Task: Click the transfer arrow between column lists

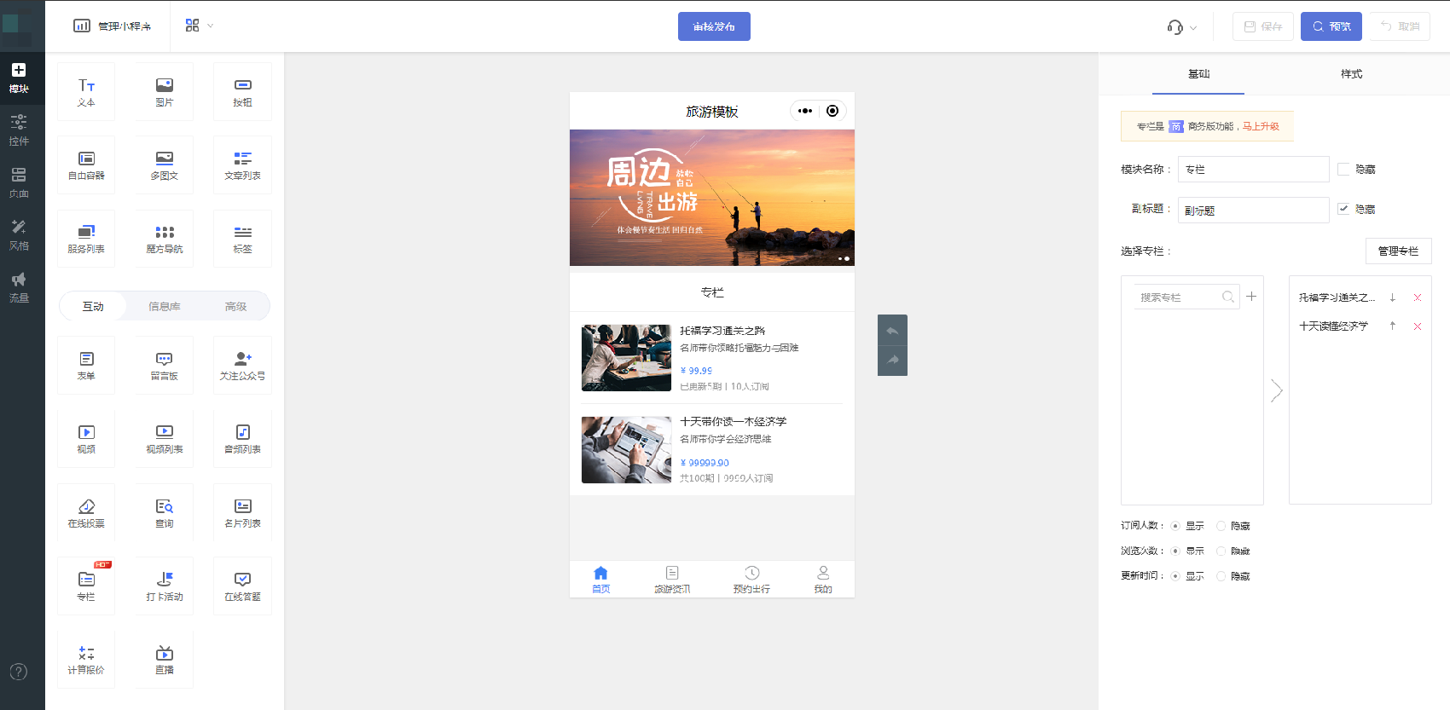Action: (x=1276, y=390)
